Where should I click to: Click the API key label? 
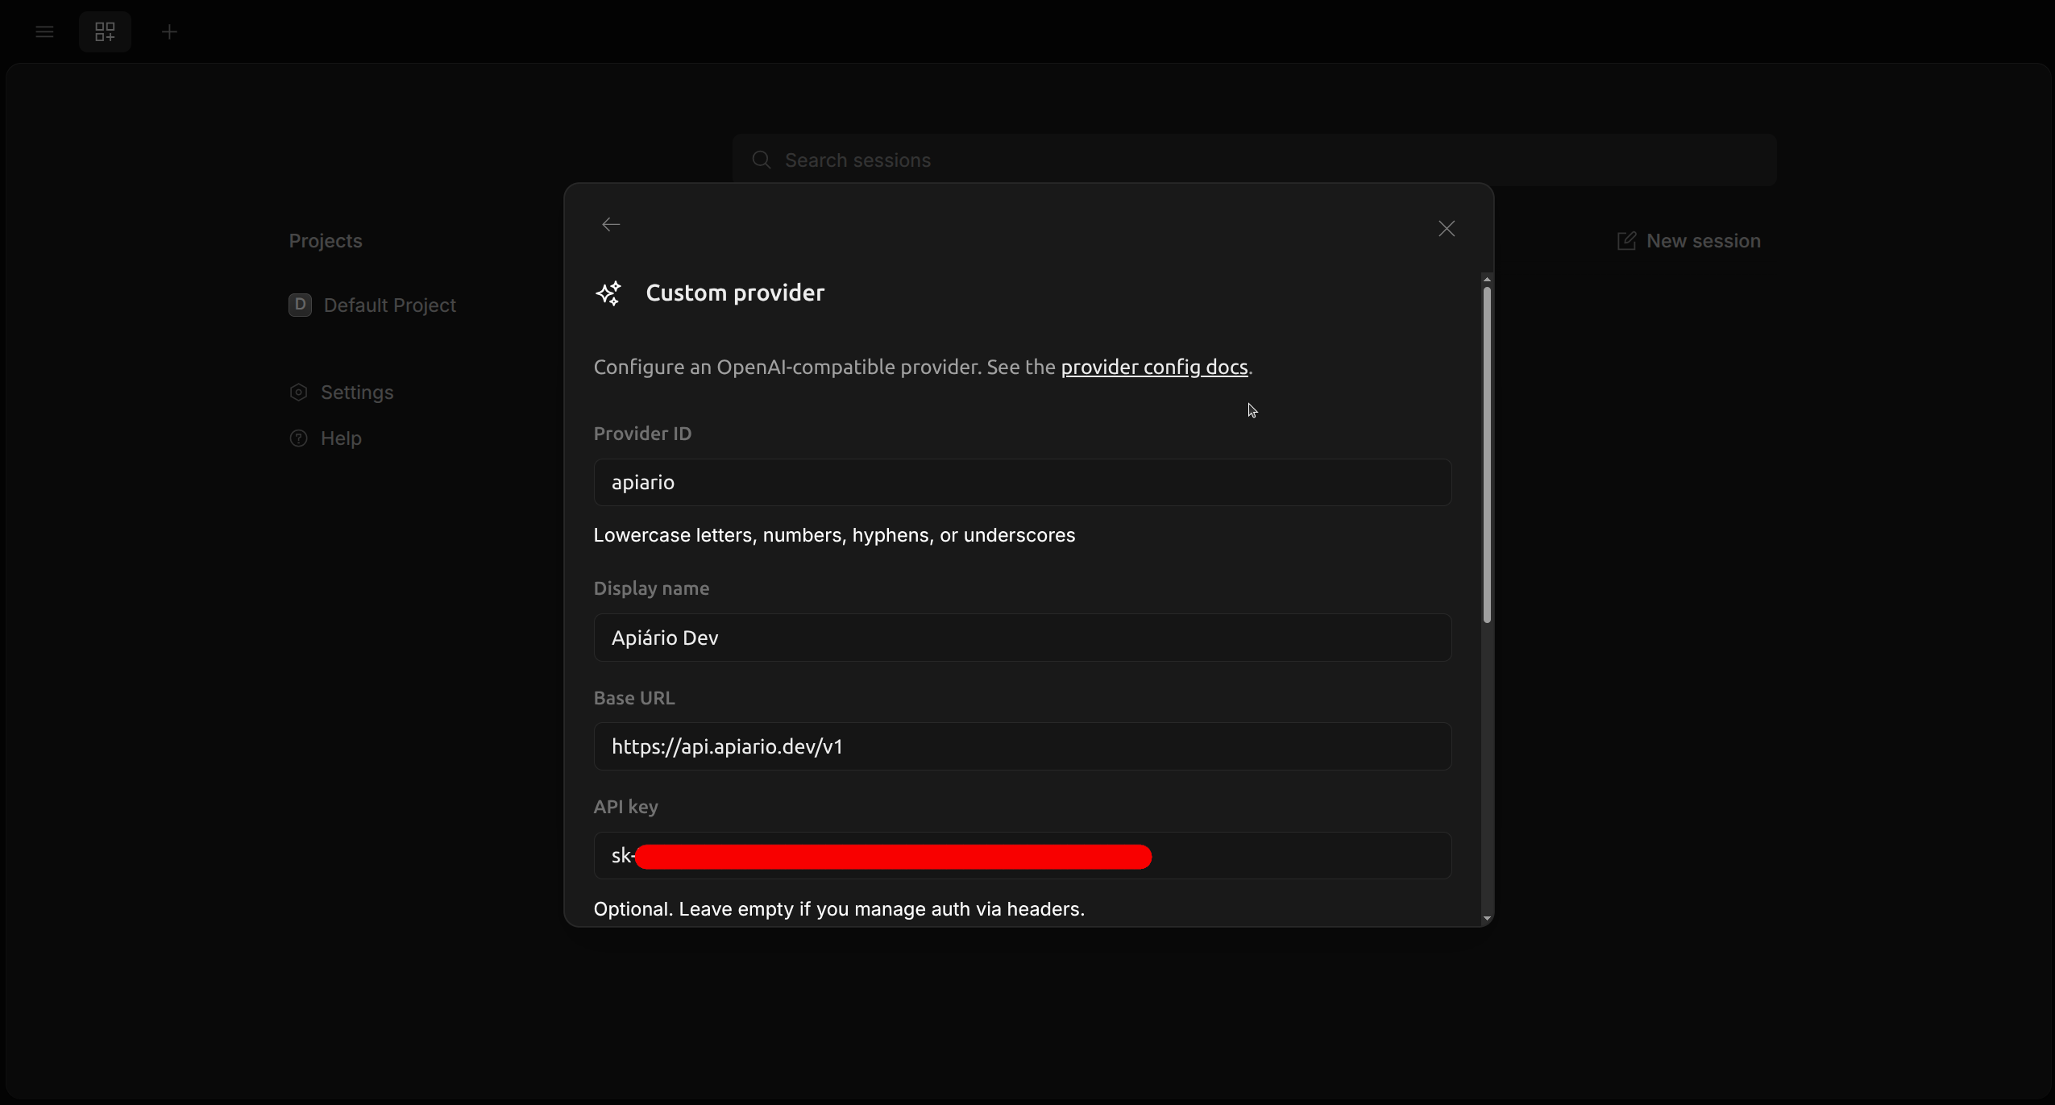pos(625,807)
